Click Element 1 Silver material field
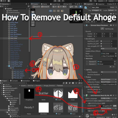118x118 pixels. [106, 64]
